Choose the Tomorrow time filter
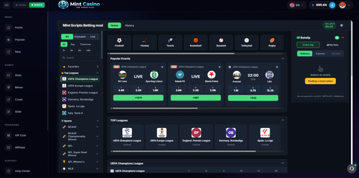Screen dimensions: 359x178 [x=85, y=44]
